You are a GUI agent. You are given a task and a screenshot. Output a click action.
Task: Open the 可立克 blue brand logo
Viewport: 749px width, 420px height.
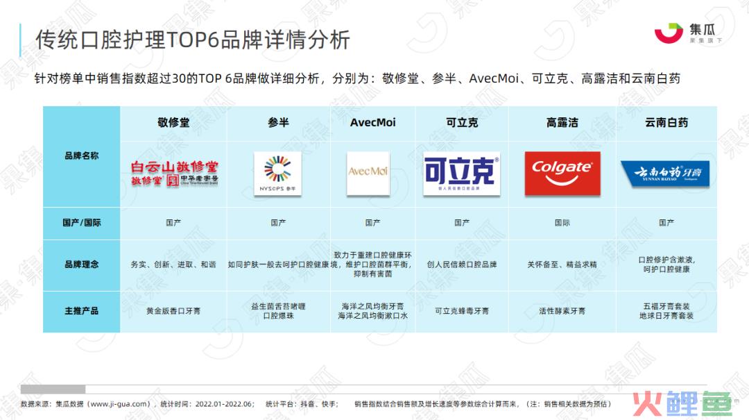point(461,174)
